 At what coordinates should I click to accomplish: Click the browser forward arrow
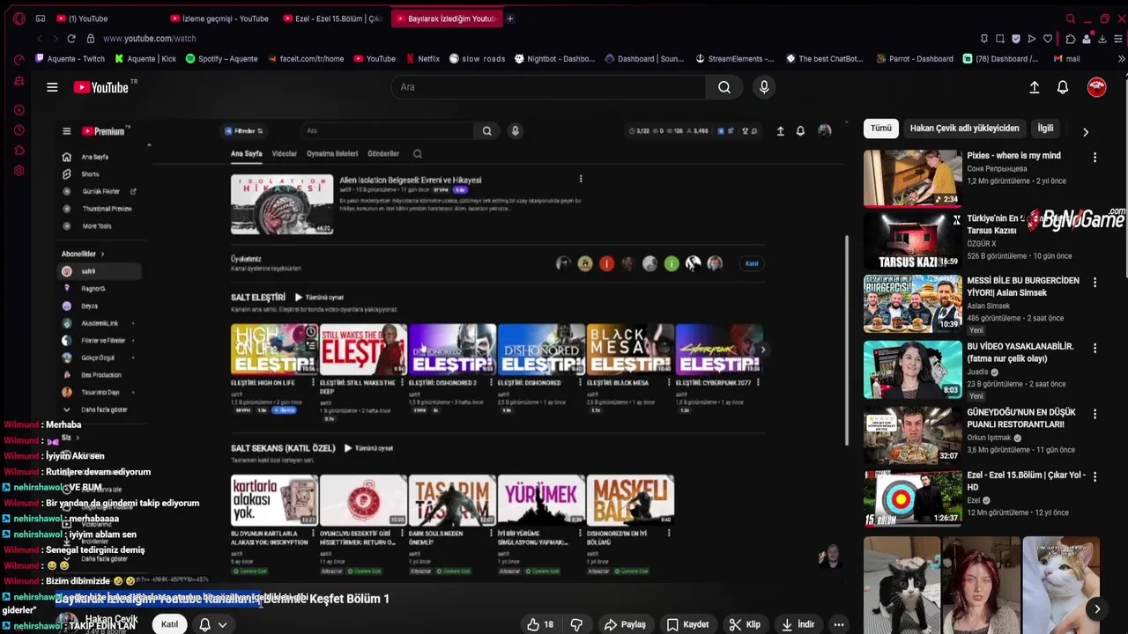click(55, 39)
